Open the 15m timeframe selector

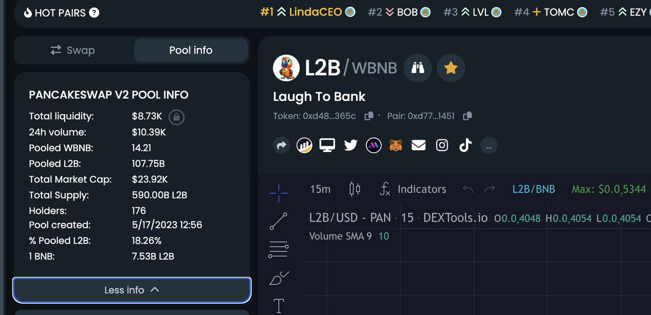pos(320,189)
